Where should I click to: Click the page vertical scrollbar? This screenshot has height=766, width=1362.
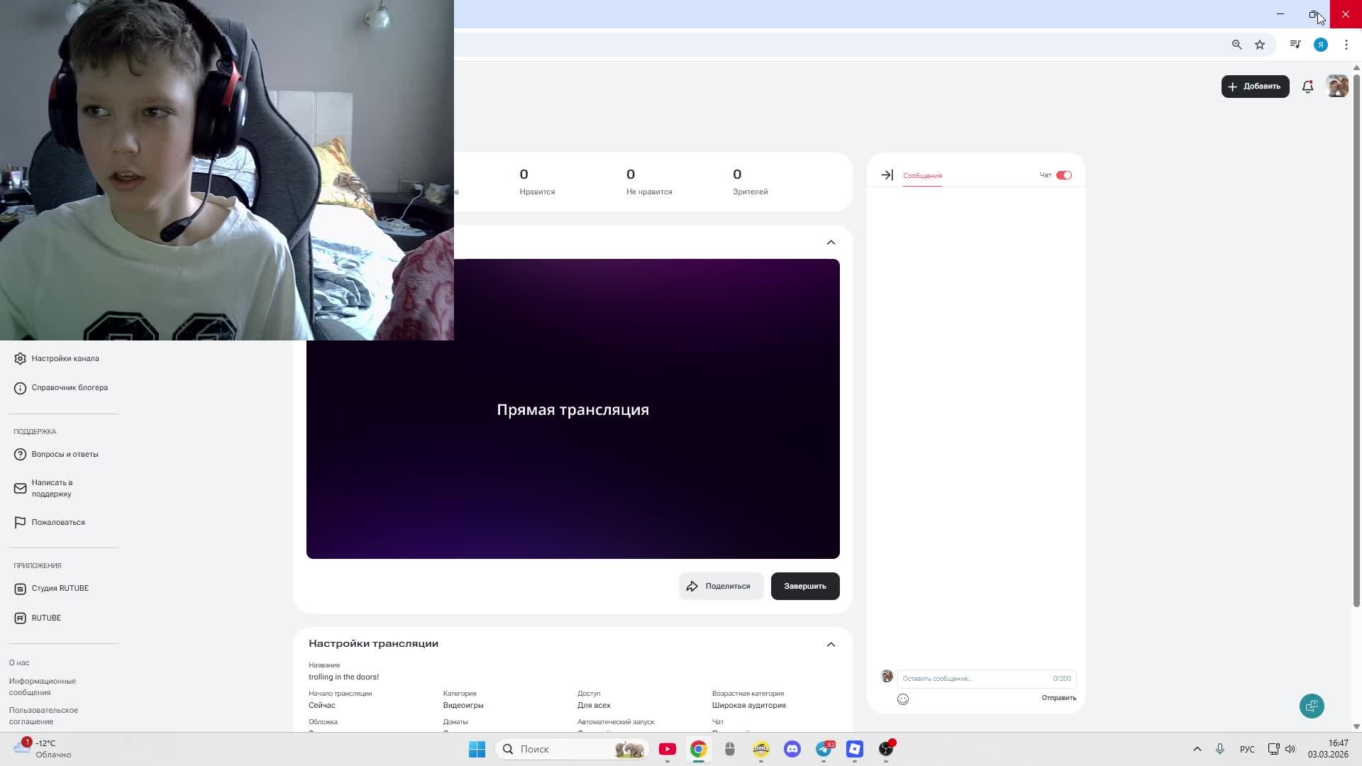(1356, 340)
